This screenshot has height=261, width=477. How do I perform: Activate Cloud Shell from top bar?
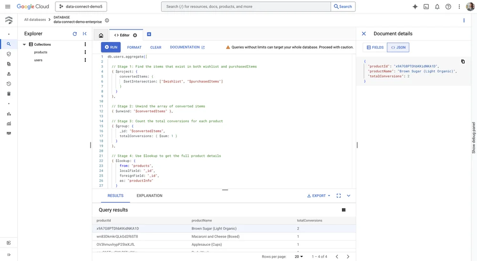tap(426, 6)
